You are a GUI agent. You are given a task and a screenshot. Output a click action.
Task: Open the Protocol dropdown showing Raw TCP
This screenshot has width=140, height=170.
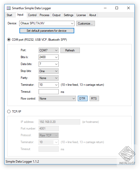(49, 135)
